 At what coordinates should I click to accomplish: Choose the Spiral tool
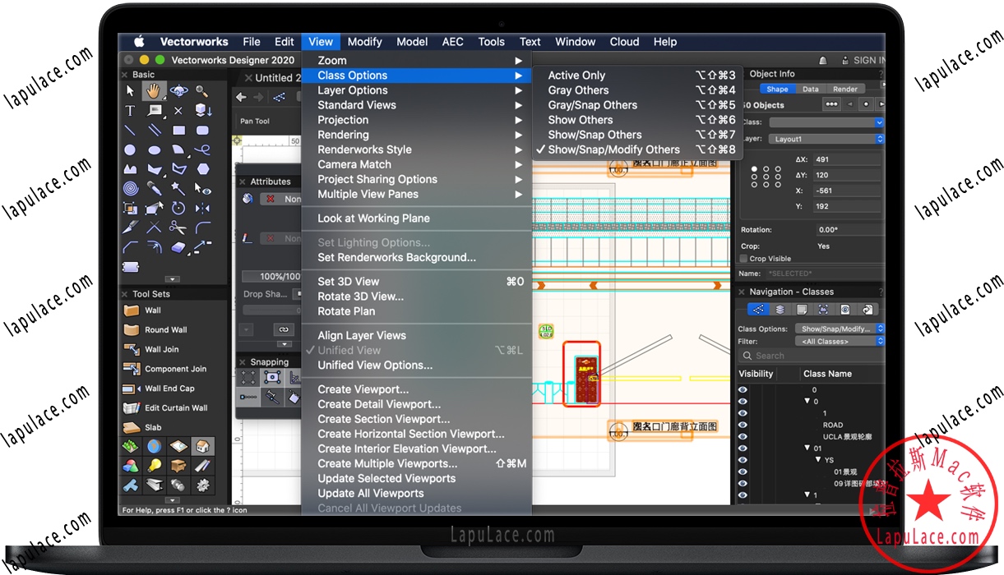[x=130, y=188]
